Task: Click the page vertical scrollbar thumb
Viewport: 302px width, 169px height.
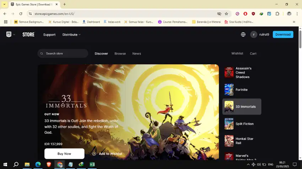Action: coord(300,39)
